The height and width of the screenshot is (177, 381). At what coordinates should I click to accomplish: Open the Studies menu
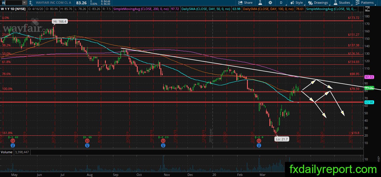click(342, 3)
